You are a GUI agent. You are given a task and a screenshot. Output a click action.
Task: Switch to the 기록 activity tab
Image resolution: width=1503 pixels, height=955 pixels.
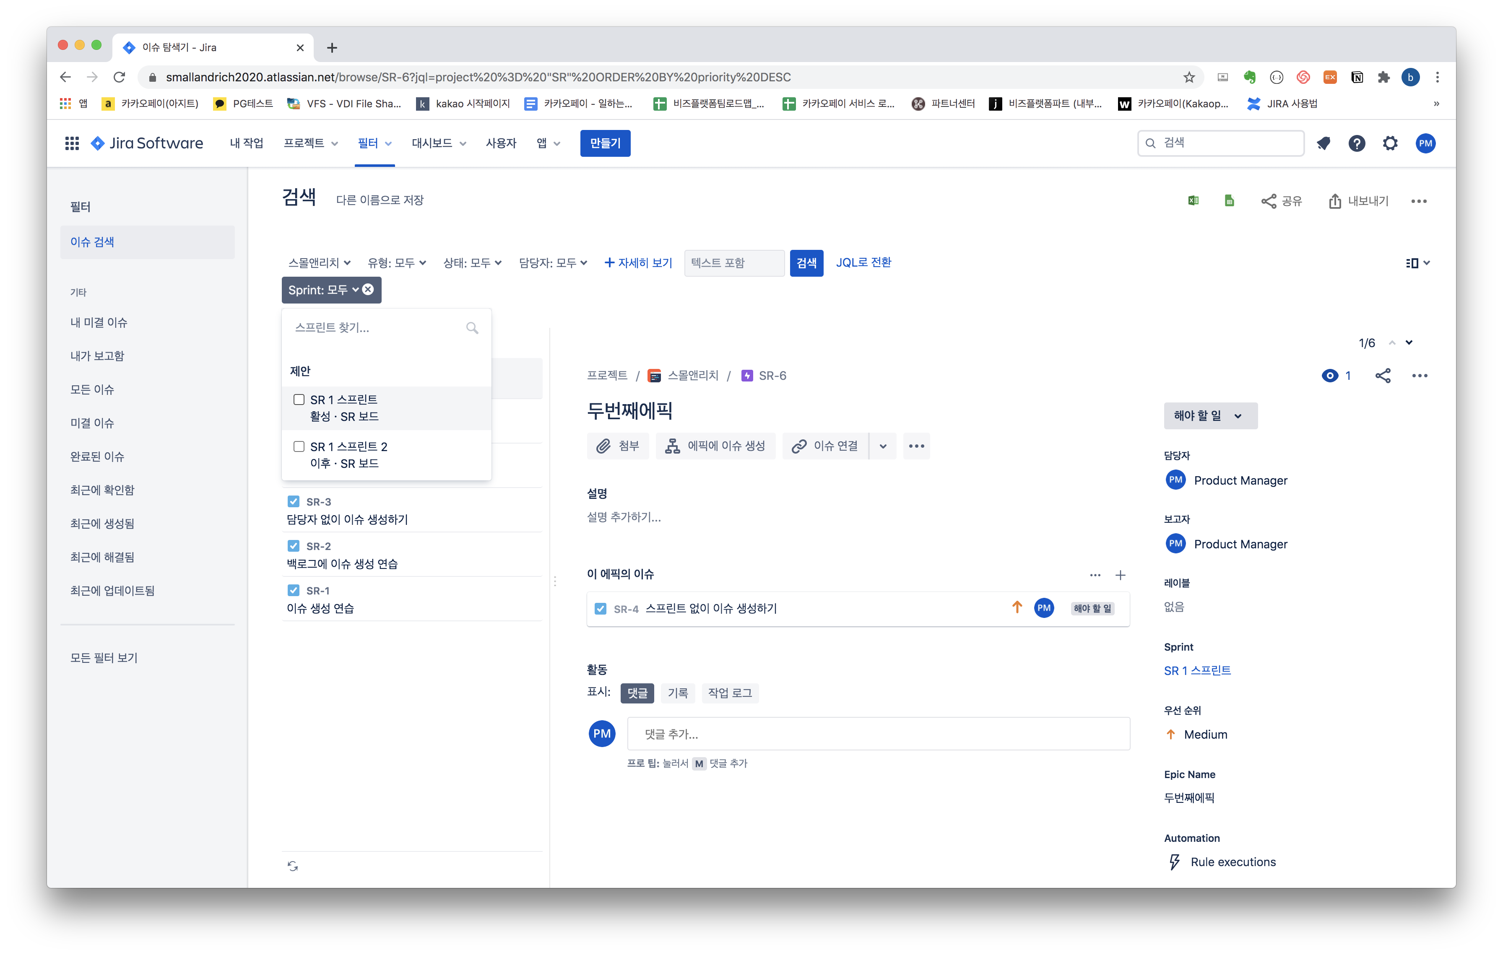click(x=677, y=693)
